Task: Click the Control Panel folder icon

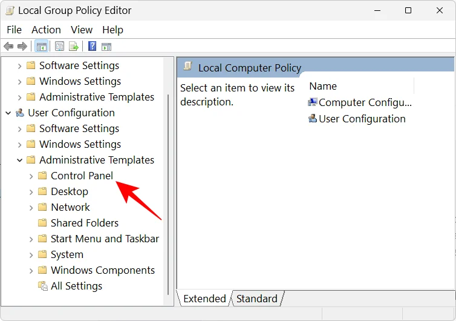Action: click(x=42, y=176)
